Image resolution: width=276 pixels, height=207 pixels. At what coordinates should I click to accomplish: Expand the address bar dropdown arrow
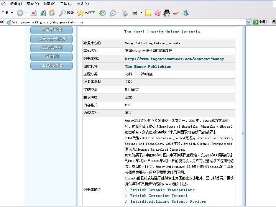(248, 22)
